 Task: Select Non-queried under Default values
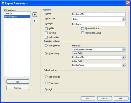[46, 77]
